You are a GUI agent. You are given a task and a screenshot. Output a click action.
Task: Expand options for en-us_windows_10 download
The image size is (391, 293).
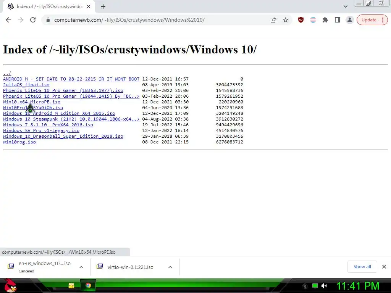coord(81,267)
